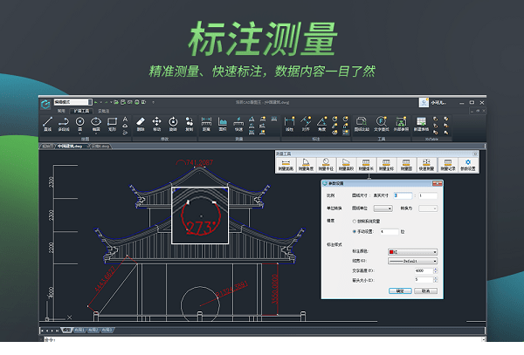Image resolution: width=524 pixels, height=355 pixels.
Task: Cancel the parameter dialog with 取消
Action: [x=425, y=291]
